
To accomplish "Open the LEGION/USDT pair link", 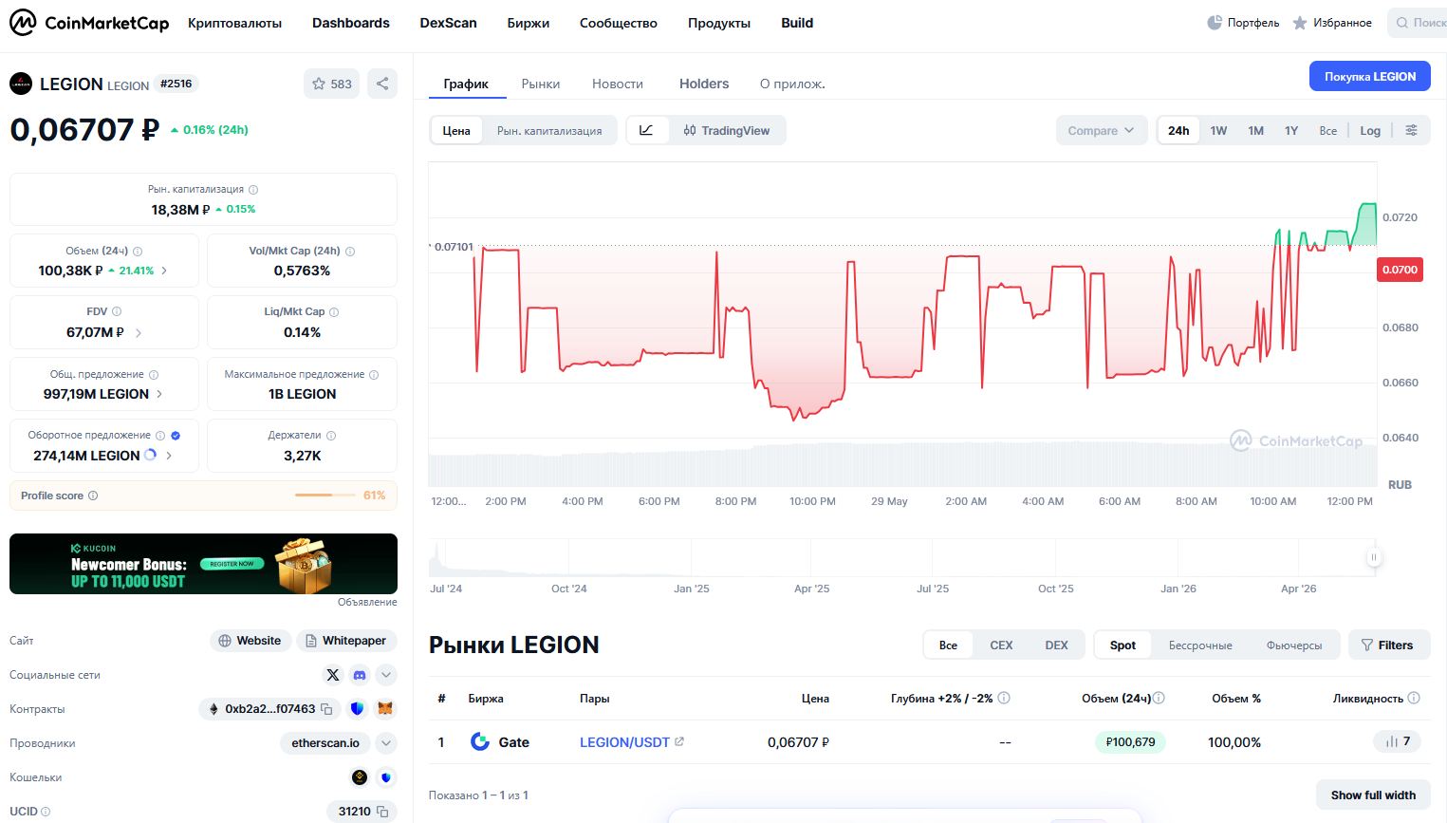I will coord(624,742).
